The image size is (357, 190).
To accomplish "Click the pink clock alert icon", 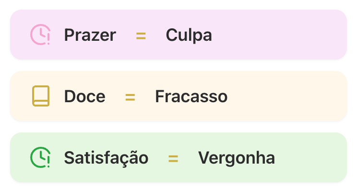I will pyautogui.click(x=40, y=35).
